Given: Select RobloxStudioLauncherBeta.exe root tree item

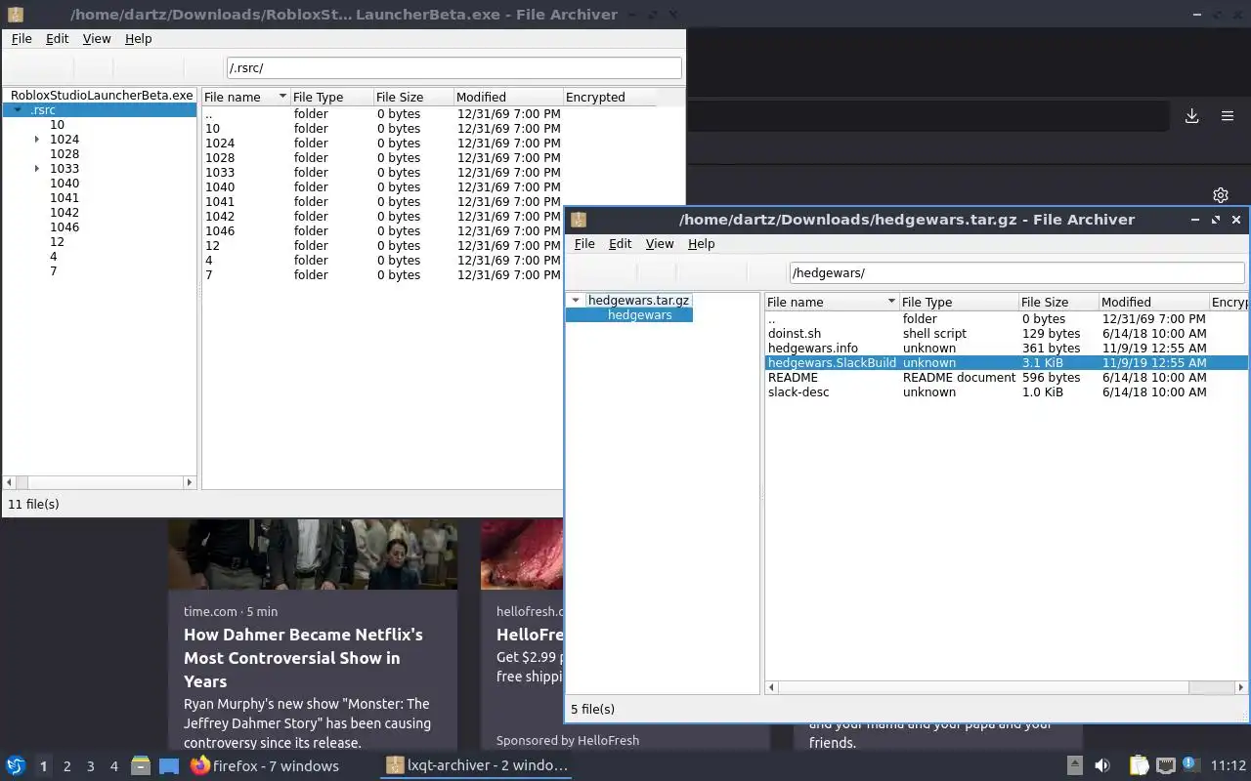Looking at the screenshot, I should click(x=102, y=96).
